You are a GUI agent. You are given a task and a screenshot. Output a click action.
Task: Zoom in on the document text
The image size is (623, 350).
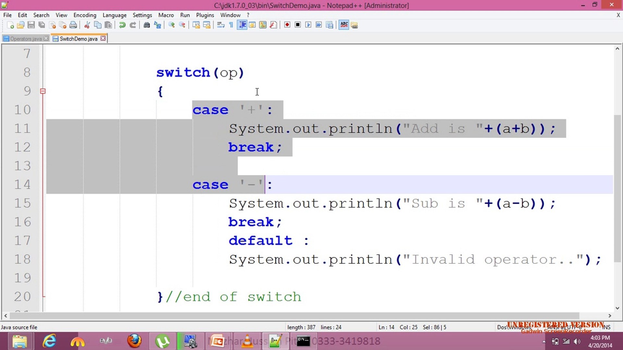pyautogui.click(x=171, y=25)
